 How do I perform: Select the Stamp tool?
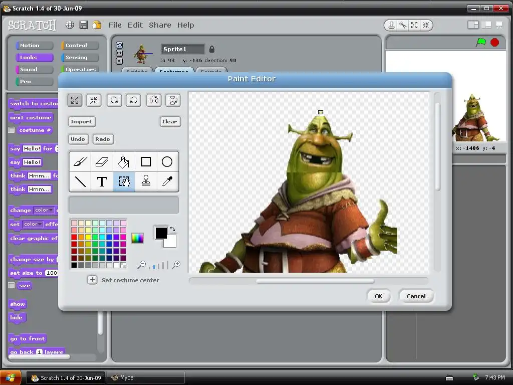click(146, 181)
